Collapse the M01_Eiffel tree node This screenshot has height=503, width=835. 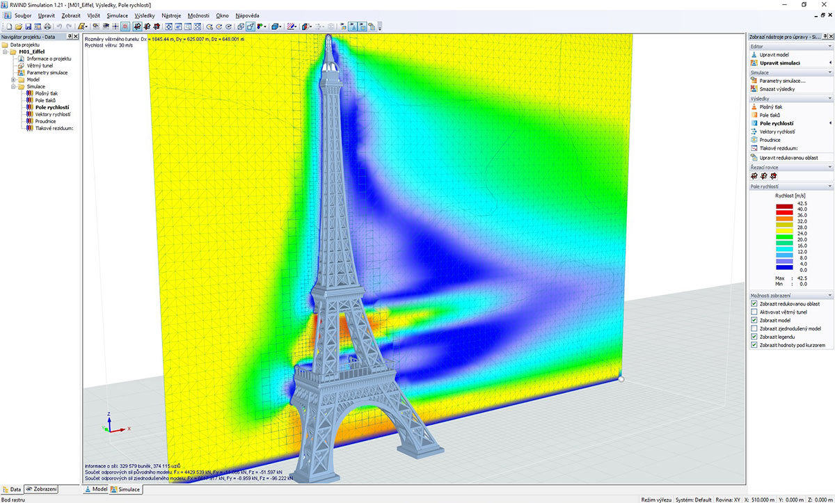tap(5, 51)
